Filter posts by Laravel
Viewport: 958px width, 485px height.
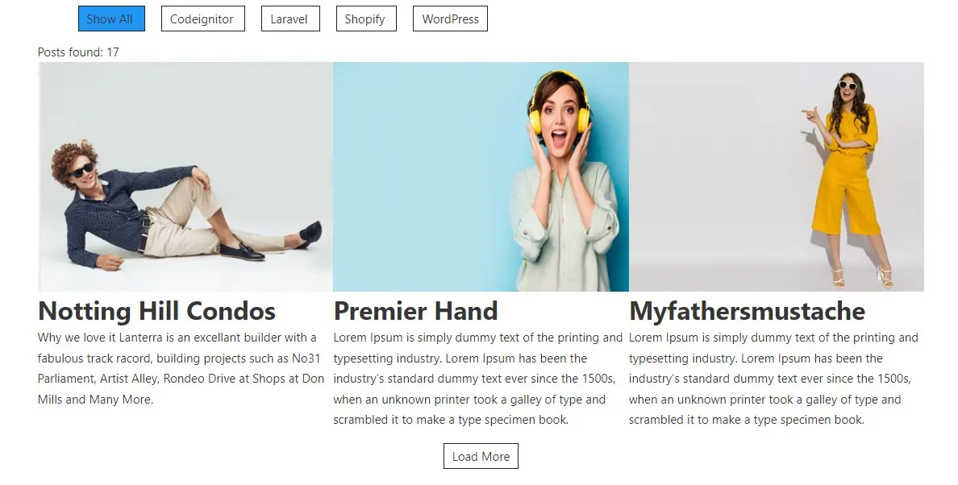290,19
